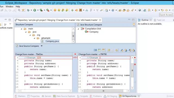
Task: Click the green plus toolbar icon
Action: 72,10
